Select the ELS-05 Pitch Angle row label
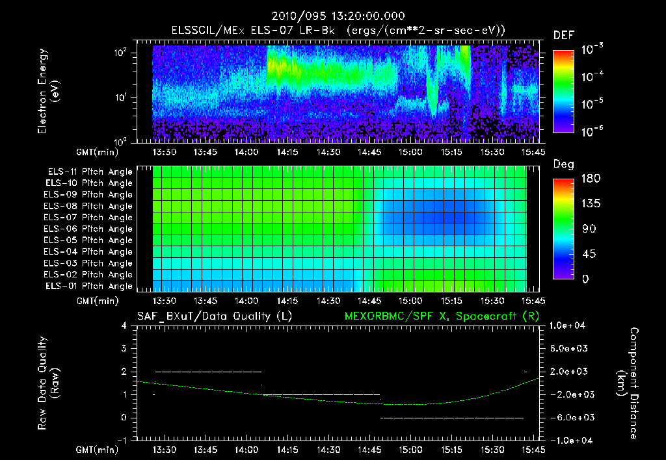The width and height of the screenshot is (666, 460). [x=88, y=240]
